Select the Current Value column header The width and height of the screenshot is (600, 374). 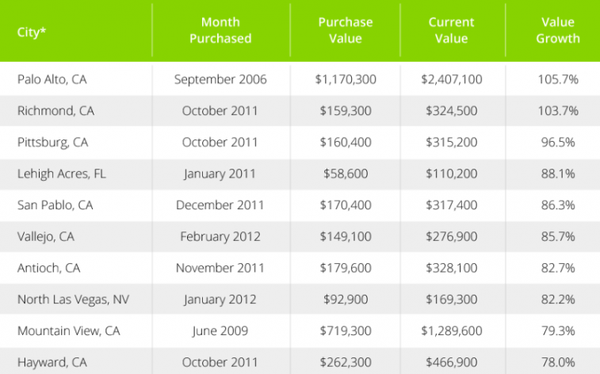pyautogui.click(x=453, y=30)
